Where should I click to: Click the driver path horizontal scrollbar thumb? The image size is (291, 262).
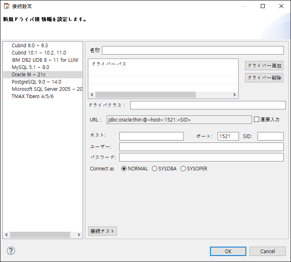pos(145,94)
